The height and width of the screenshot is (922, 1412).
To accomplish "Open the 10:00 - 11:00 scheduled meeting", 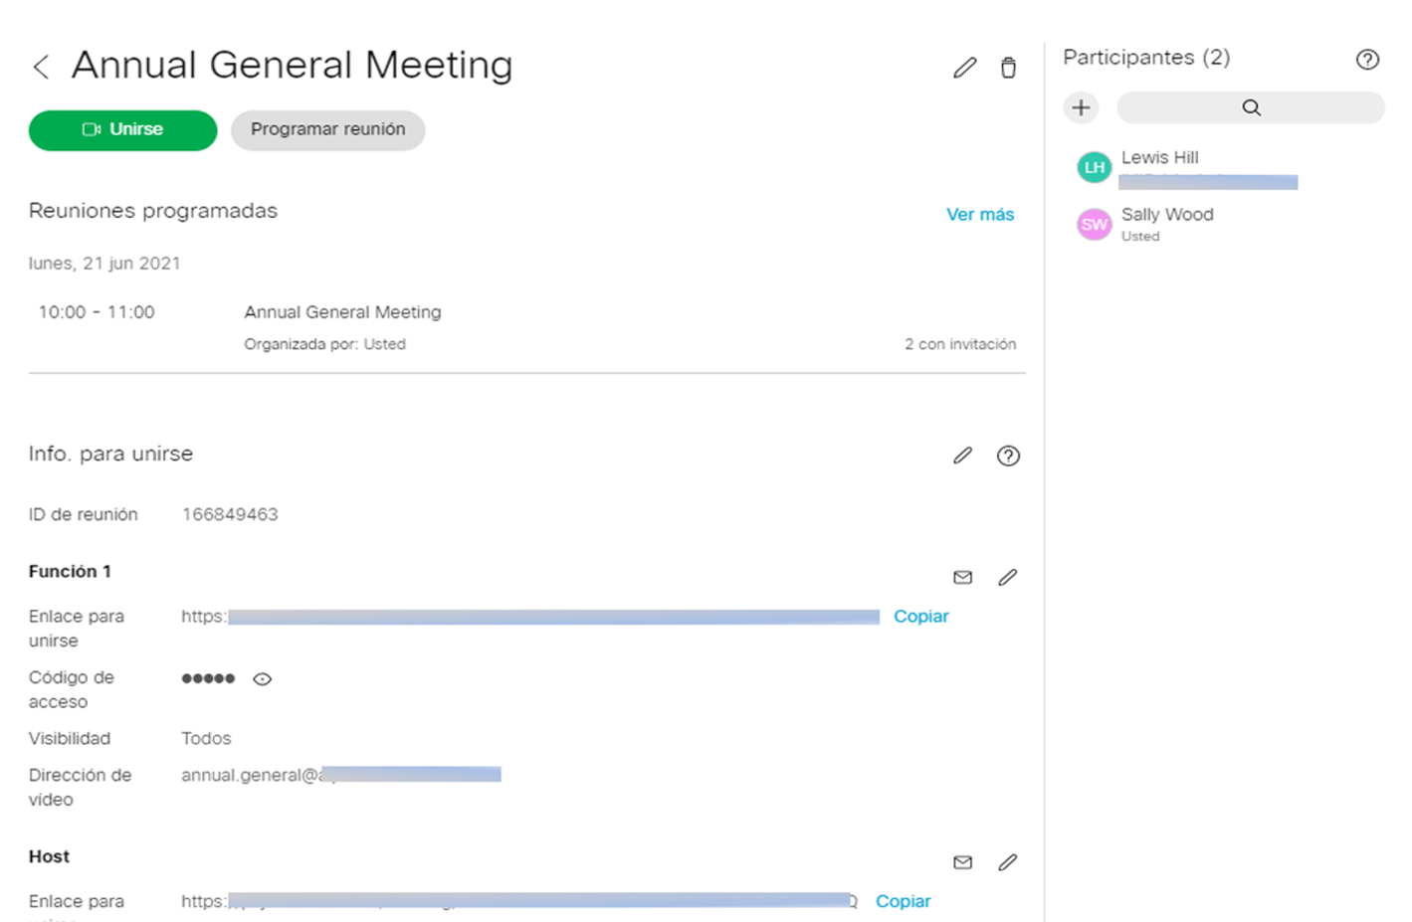I will tap(341, 312).
